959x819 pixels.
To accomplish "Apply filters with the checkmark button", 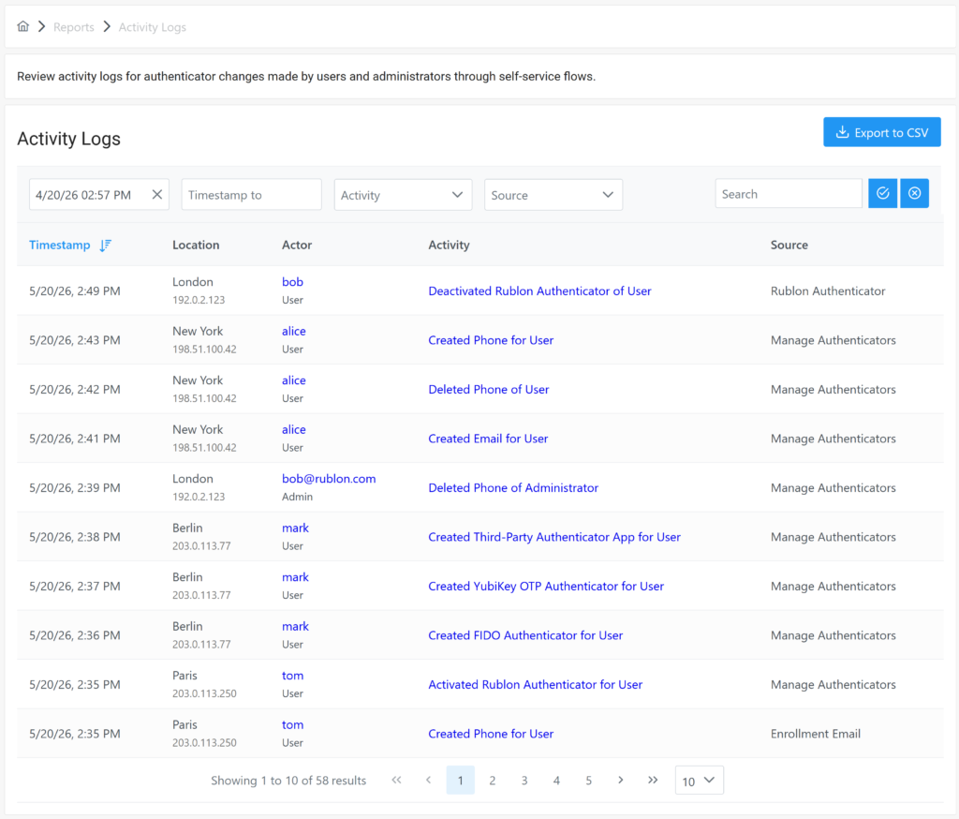I will click(x=882, y=193).
